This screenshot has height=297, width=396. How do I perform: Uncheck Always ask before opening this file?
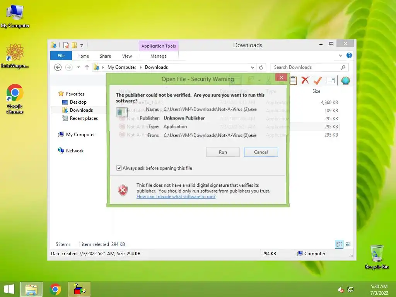119,168
